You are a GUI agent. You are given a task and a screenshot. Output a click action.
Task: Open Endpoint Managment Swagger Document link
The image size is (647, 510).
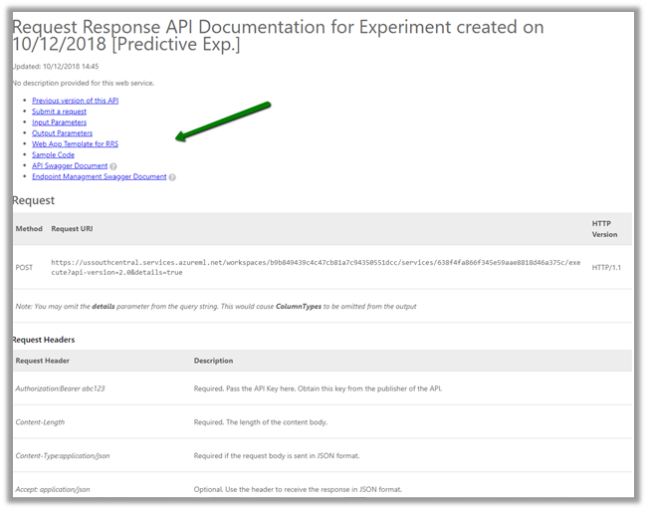99,177
